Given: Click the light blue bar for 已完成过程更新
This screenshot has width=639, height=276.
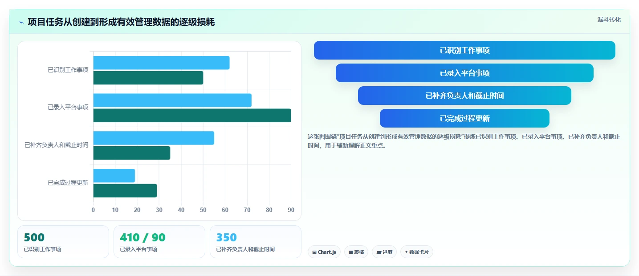Looking at the screenshot, I should click(114, 176).
